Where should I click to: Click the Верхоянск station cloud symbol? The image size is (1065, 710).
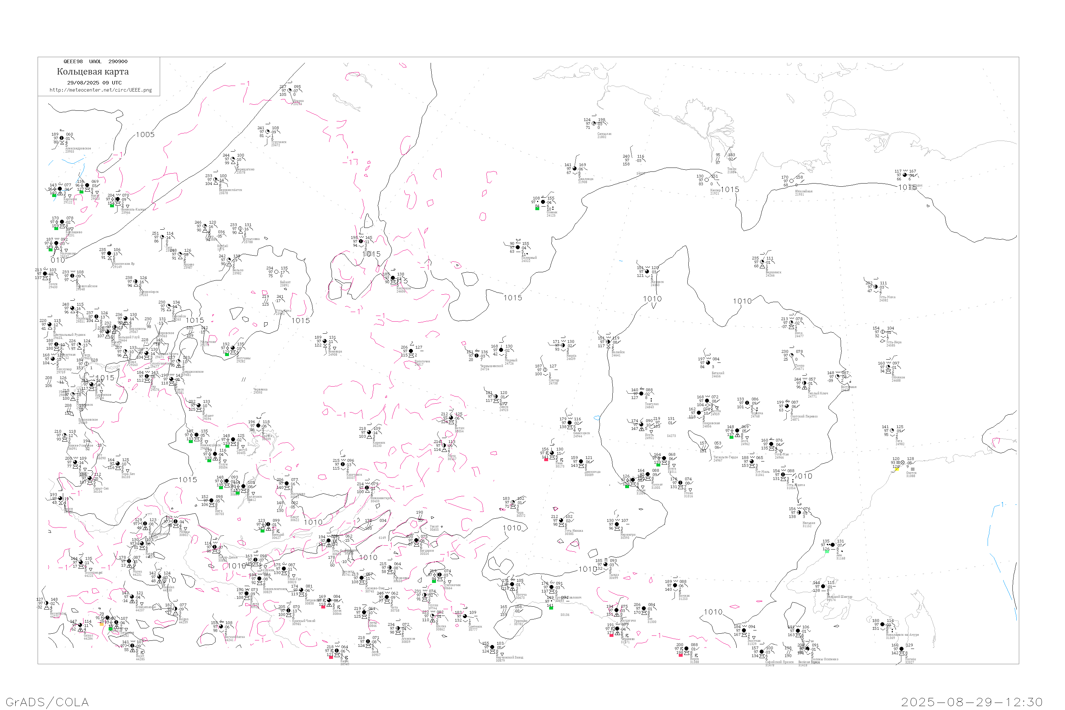click(763, 262)
